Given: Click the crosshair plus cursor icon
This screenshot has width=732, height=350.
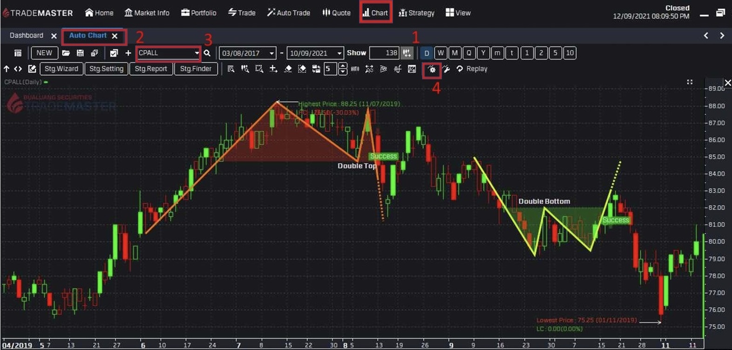Looking at the screenshot, I should (x=273, y=69).
